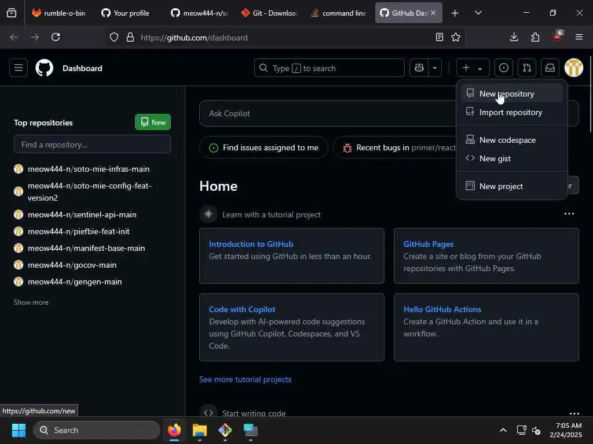Show hidden system tray icons chevron
The height and width of the screenshot is (444, 593).
(503, 430)
